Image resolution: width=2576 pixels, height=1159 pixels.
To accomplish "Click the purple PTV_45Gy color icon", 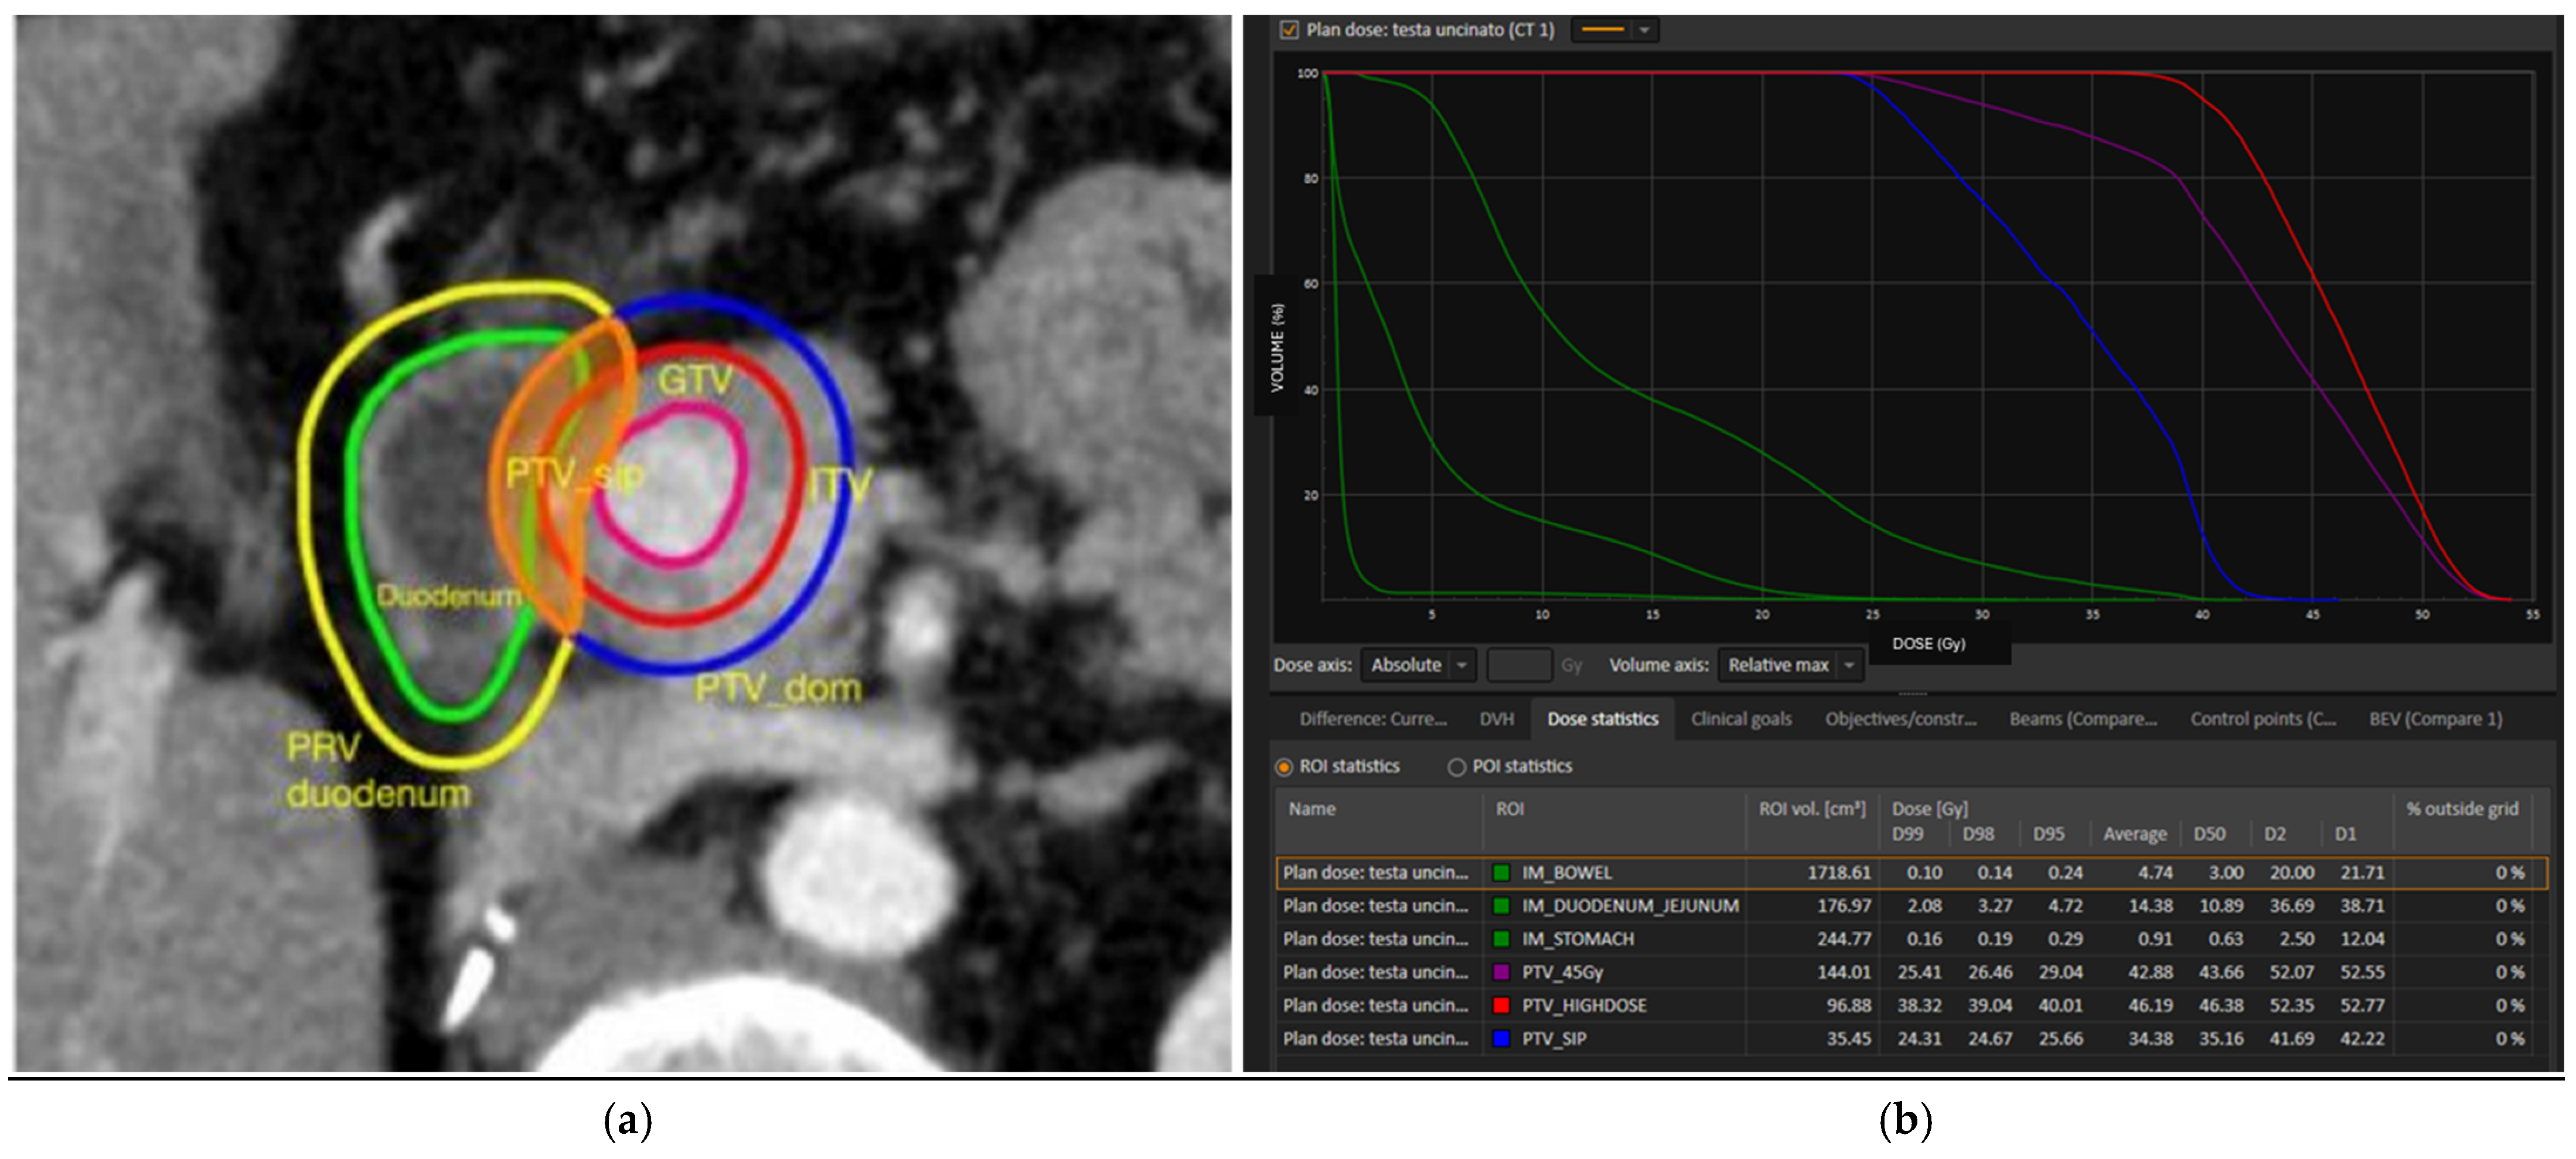I will [x=1501, y=971].
